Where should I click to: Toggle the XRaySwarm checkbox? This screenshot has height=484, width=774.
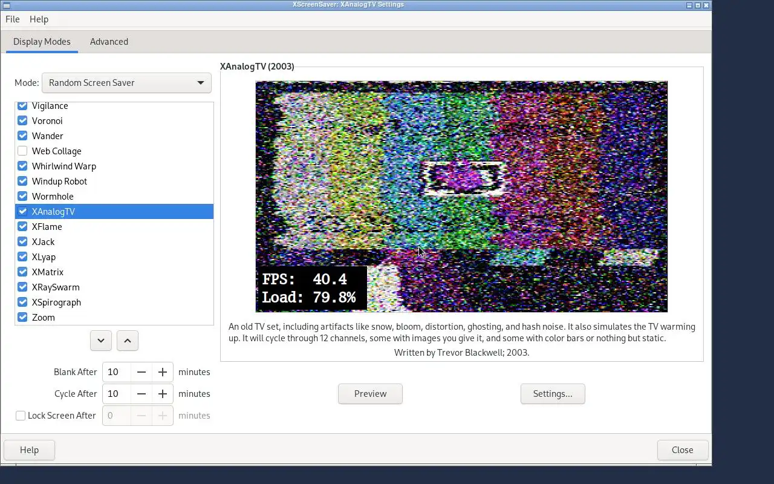tap(22, 287)
